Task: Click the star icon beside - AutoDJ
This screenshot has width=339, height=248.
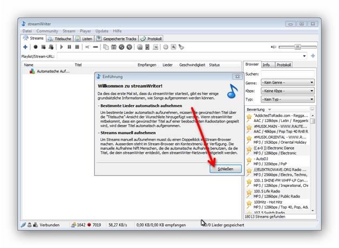Action: (x=249, y=159)
